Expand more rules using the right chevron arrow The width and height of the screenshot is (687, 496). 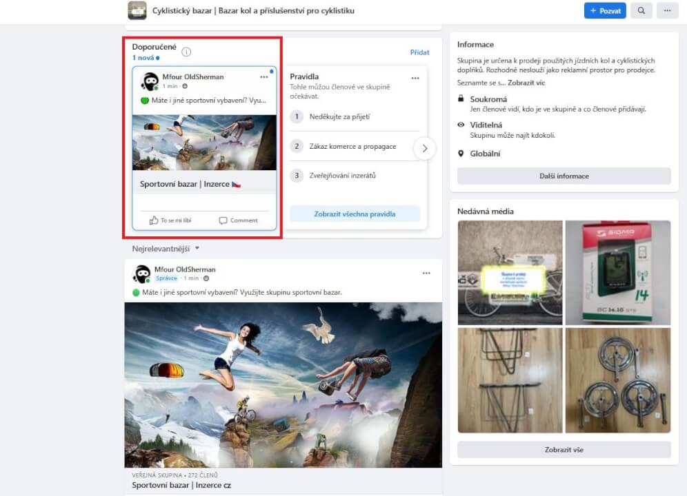pos(426,148)
